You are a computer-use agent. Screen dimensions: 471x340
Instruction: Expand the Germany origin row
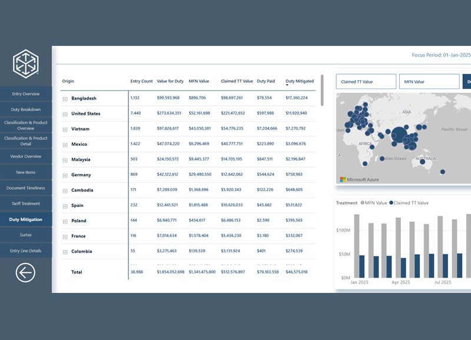tap(65, 175)
